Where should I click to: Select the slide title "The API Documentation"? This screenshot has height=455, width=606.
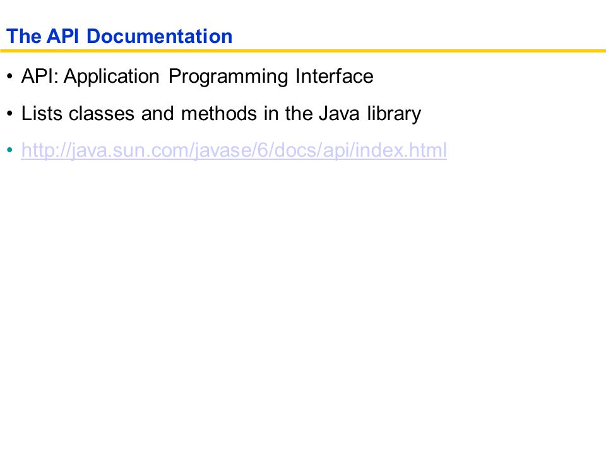[x=119, y=37]
